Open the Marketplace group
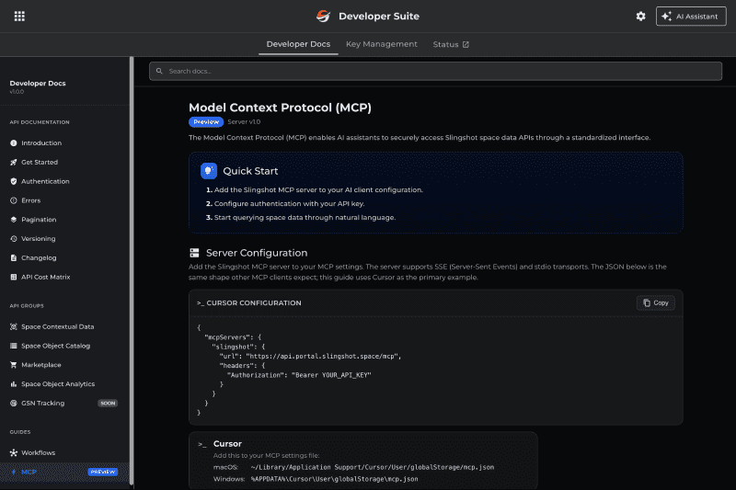This screenshot has width=736, height=490. point(40,365)
